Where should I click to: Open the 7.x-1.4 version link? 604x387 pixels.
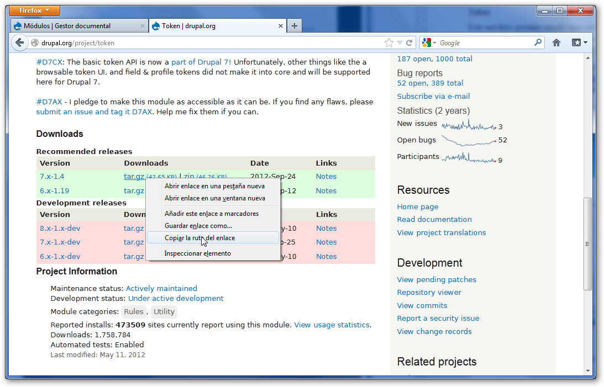pos(52,177)
